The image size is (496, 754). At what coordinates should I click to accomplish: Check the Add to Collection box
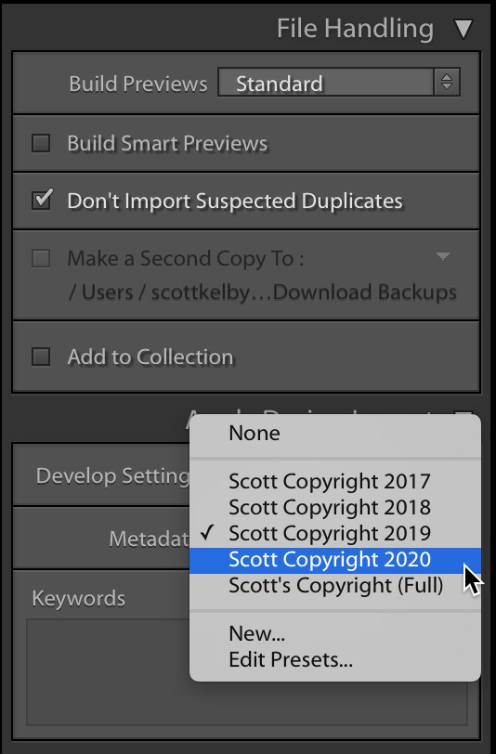pyautogui.click(x=41, y=357)
